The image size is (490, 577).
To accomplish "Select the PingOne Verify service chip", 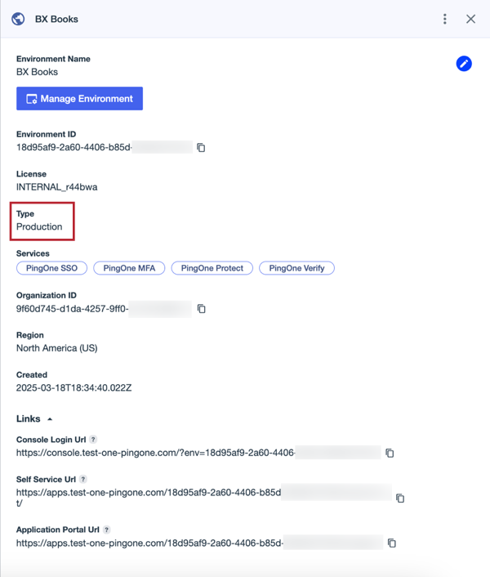I will click(296, 268).
